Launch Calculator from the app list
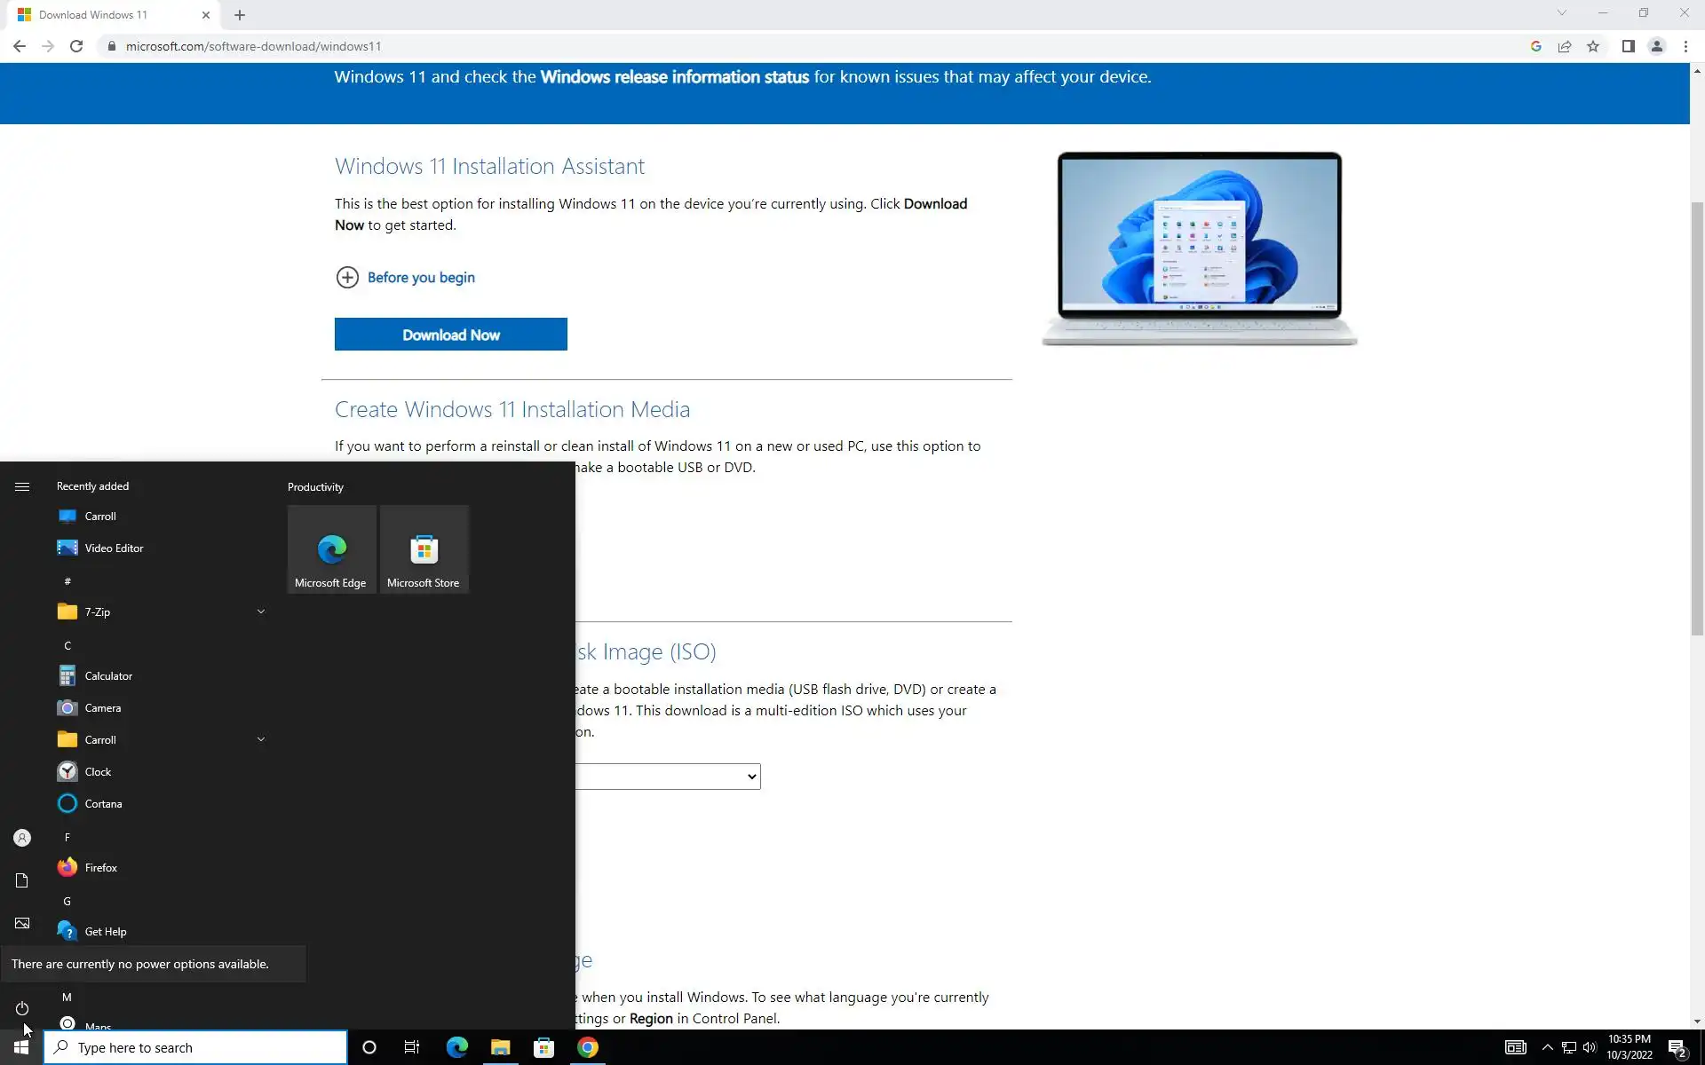 click(108, 676)
